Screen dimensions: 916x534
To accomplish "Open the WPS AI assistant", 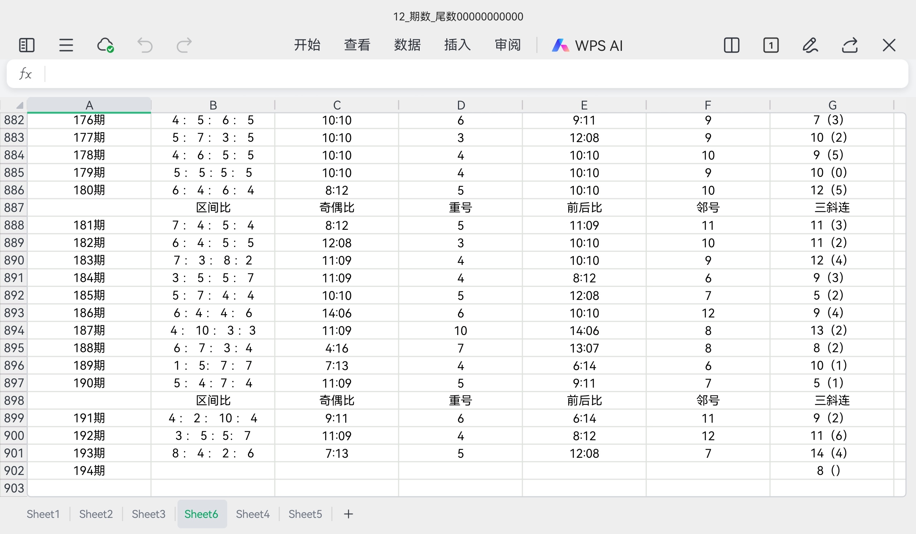I will [x=588, y=45].
